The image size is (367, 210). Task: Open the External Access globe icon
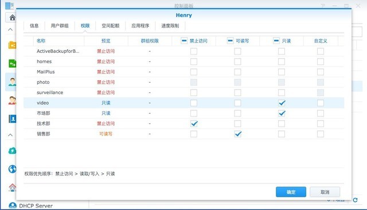click(x=12, y=169)
